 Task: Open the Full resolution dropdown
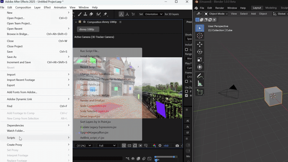pyautogui.click(x=107, y=145)
